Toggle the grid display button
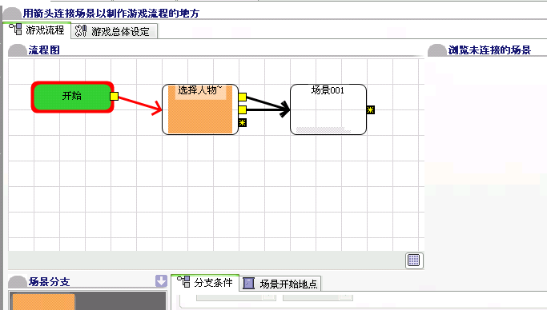The image size is (547, 310). coord(414,260)
